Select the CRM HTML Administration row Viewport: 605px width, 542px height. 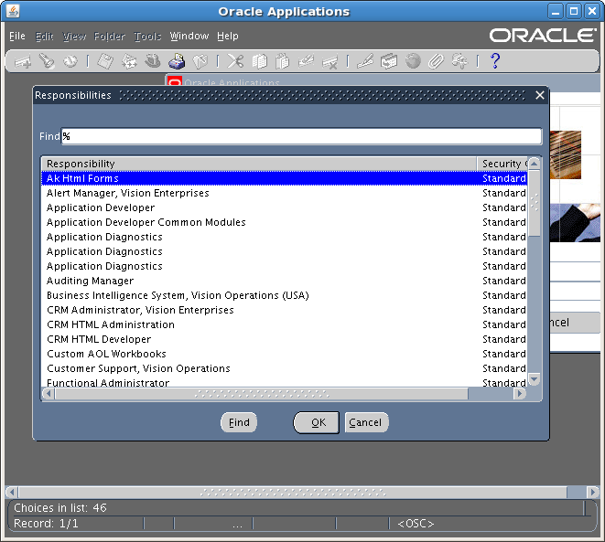(285, 324)
